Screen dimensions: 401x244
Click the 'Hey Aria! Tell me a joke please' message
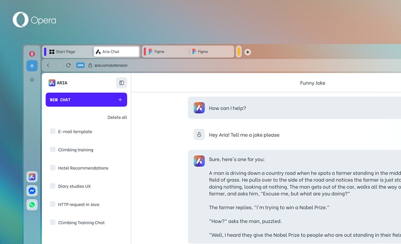pyautogui.click(x=244, y=135)
